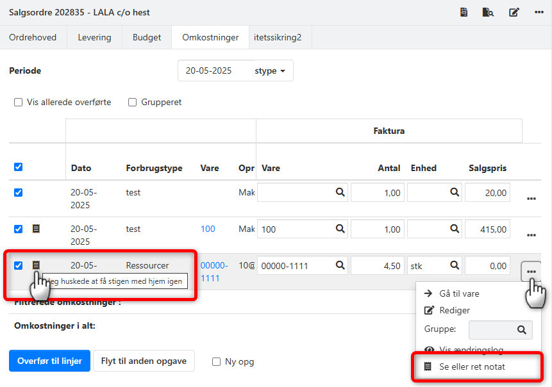552x387 pixels.
Task: Click the note icon on the item 100 row
Action: pyautogui.click(x=37, y=228)
